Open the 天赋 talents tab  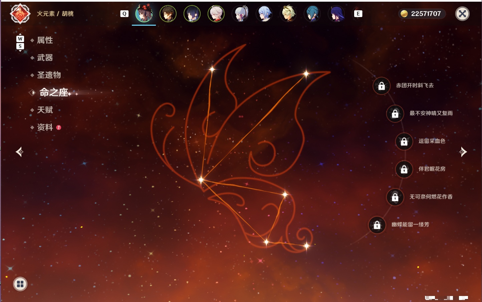pos(45,110)
